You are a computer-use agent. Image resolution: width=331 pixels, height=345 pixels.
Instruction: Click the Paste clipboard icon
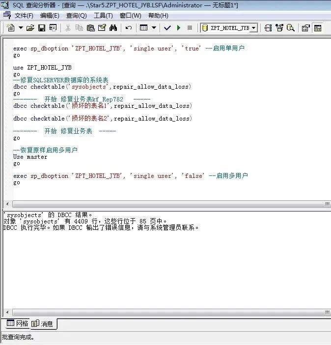pyautogui.click(x=90, y=28)
